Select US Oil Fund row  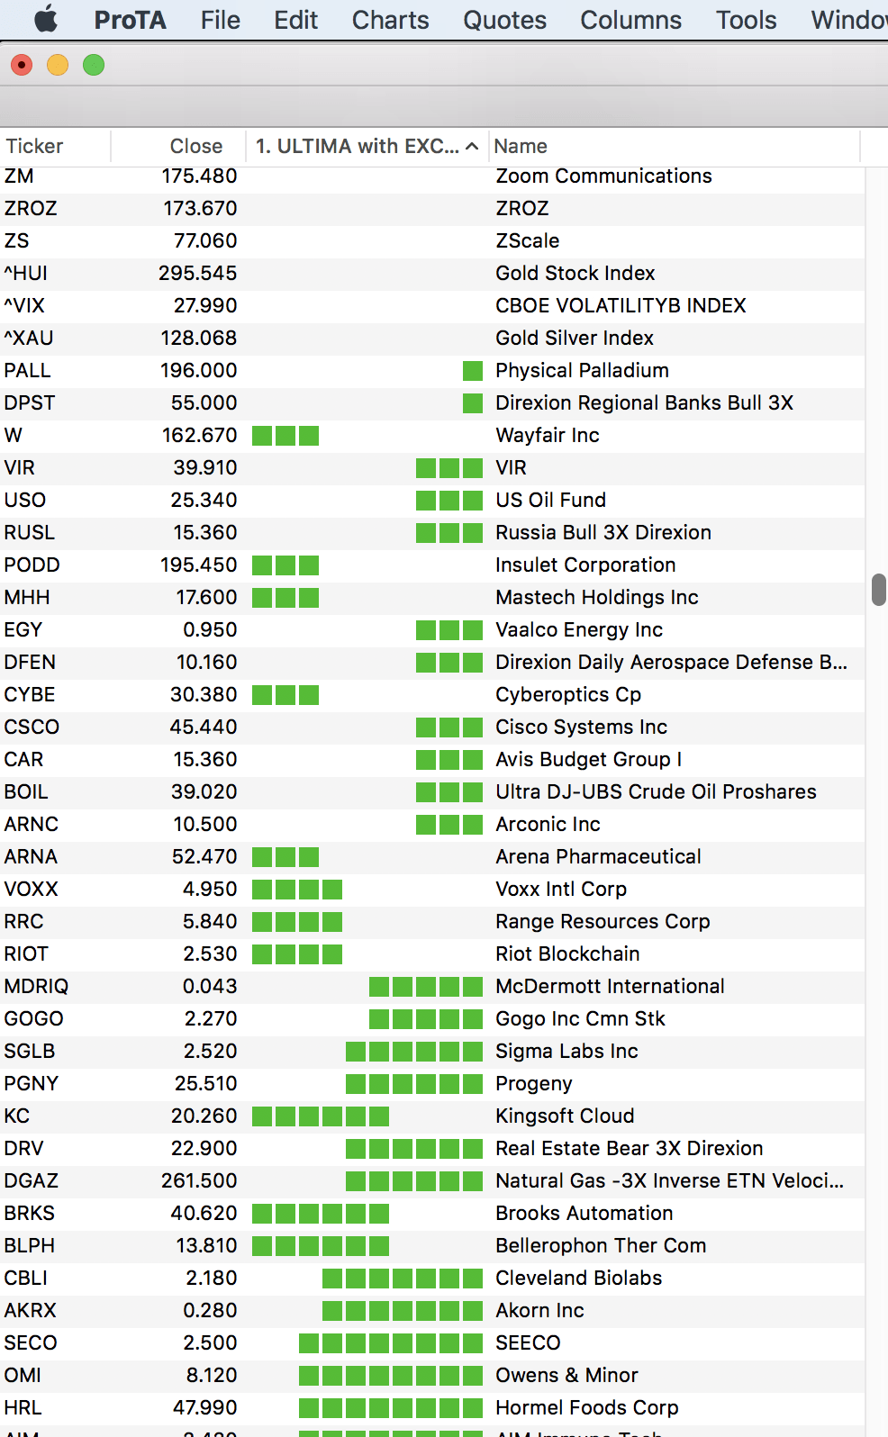point(432,500)
